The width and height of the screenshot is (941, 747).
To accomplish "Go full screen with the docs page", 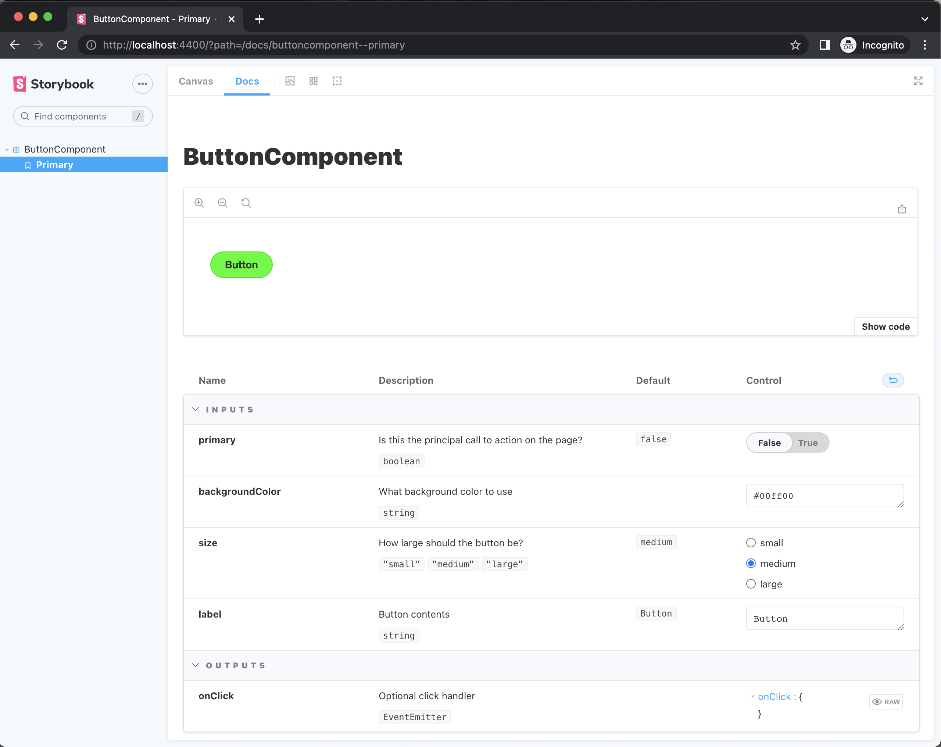I will [918, 81].
